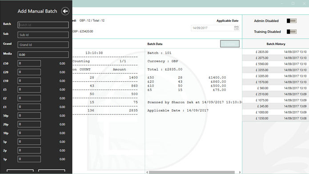Click the Batch Id input field
309x174 pixels.
[43, 25]
